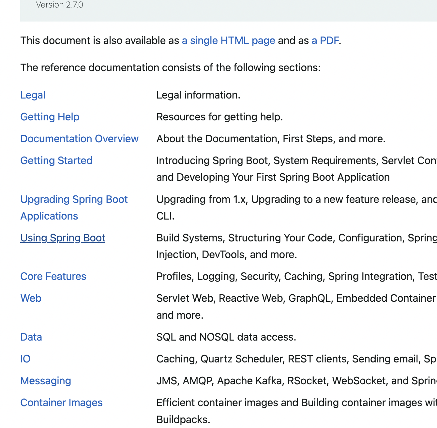Image resolution: width=437 pixels, height=428 pixels.
Task: Click the Version 2.7.0 text
Action: 59,5
